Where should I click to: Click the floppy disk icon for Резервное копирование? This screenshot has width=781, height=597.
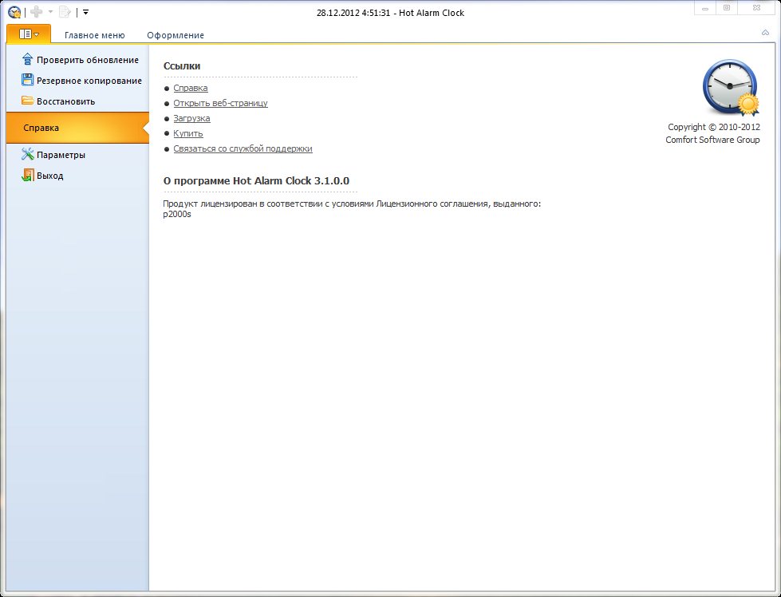[27, 80]
